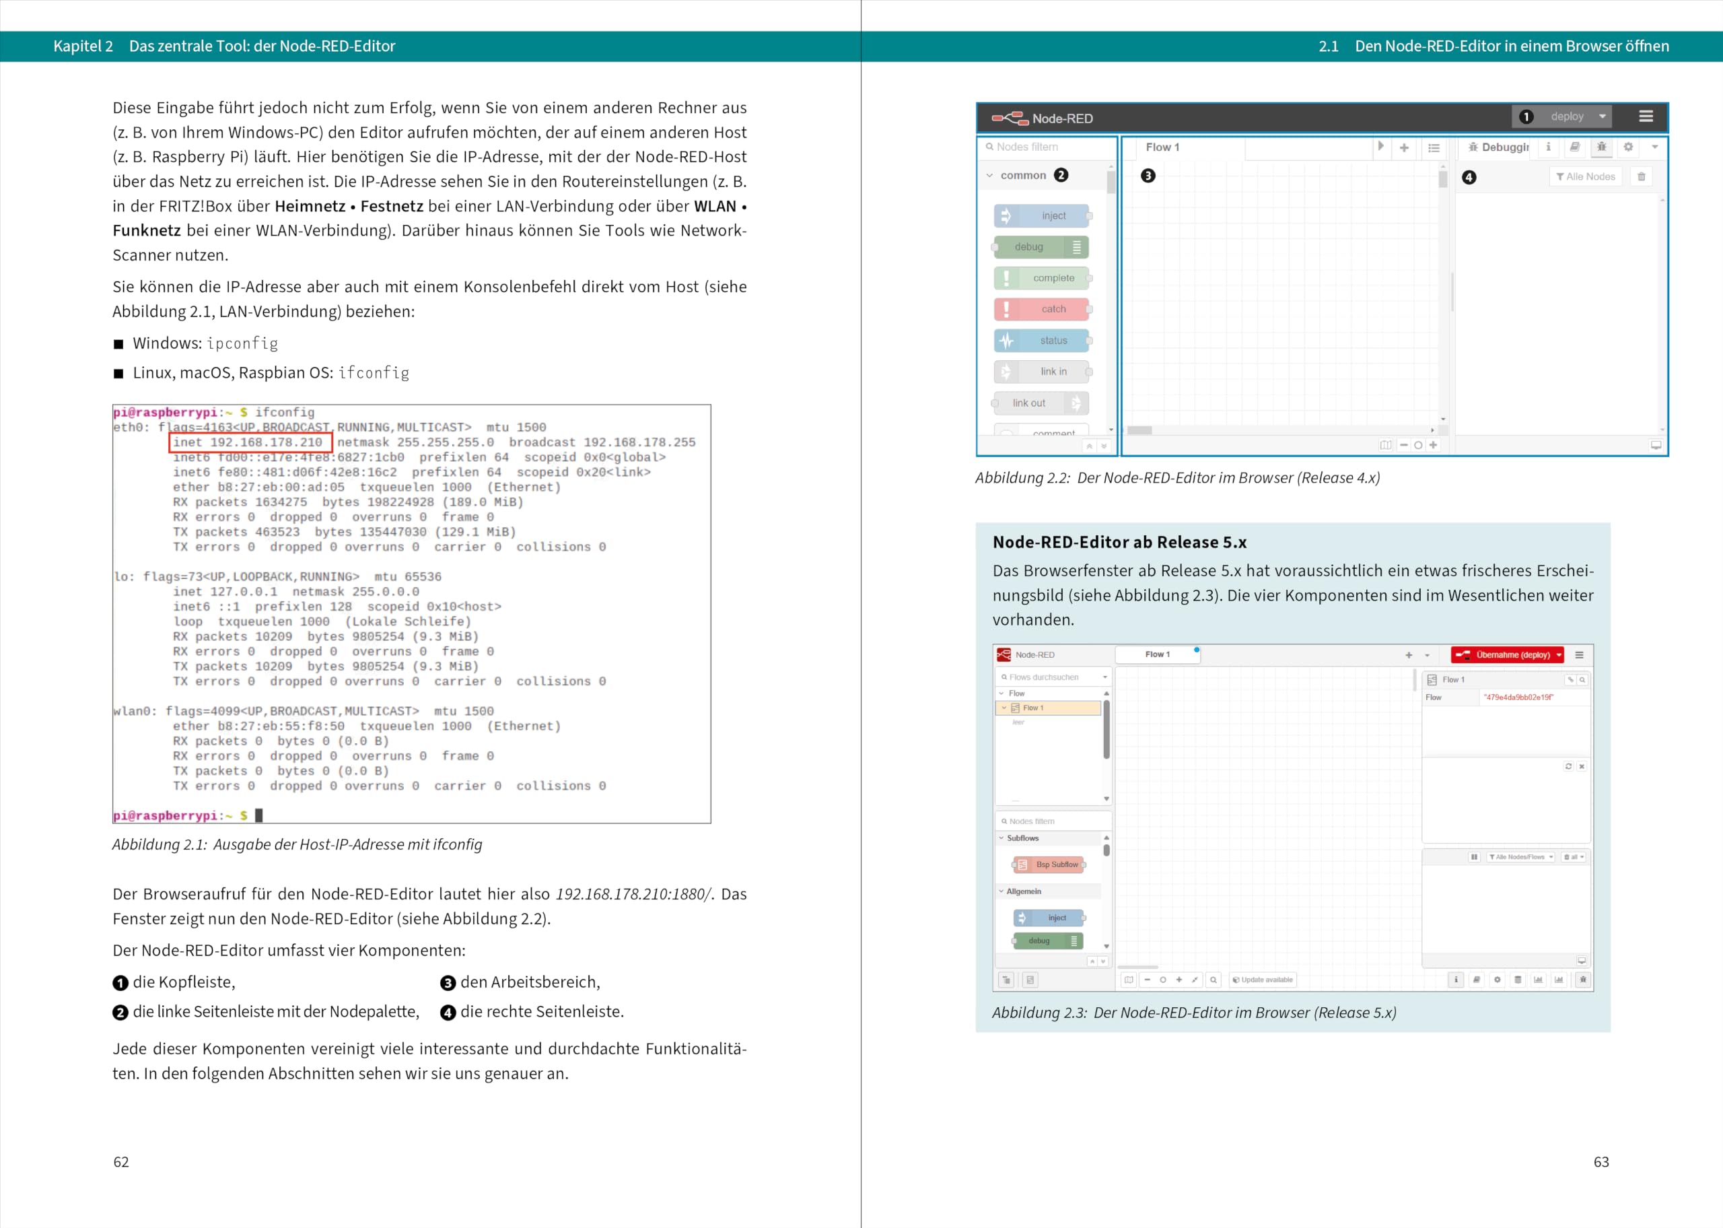Select the 'Bsp Subflow' node
1723x1228 pixels.
coord(1049,864)
